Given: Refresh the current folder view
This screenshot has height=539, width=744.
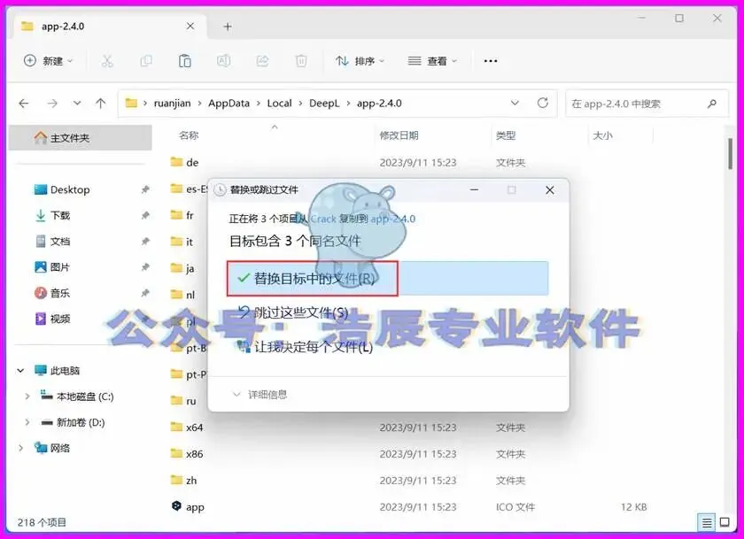Looking at the screenshot, I should point(543,103).
